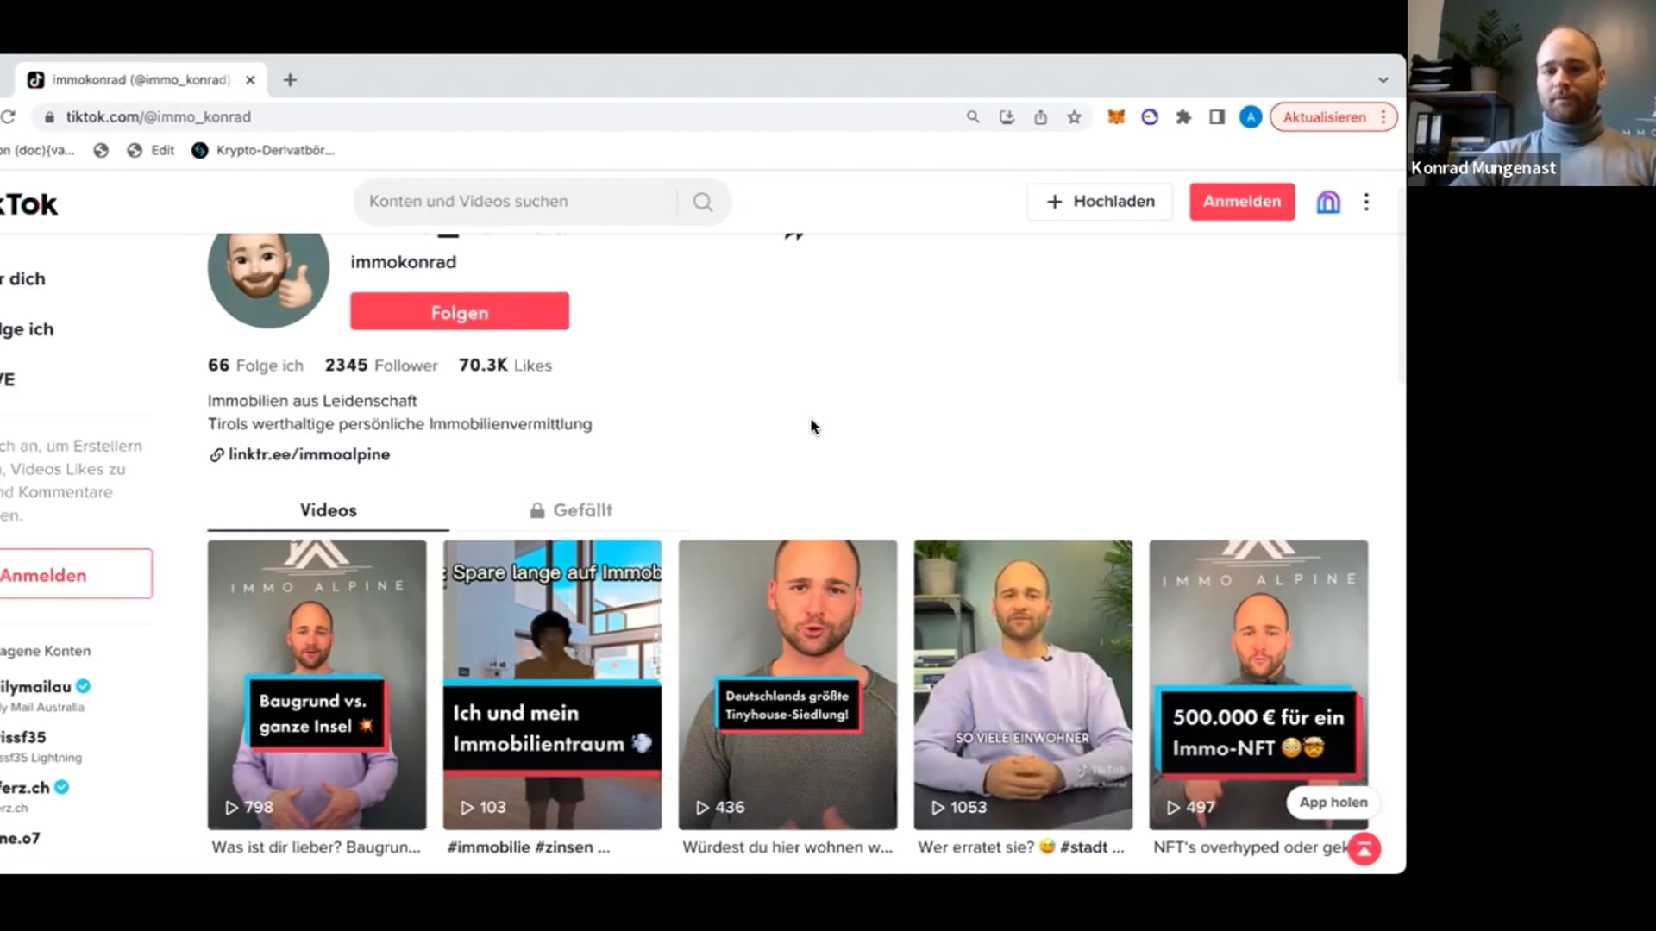Open a new browser tab
Viewport: 1656px width, 931px height.
point(290,79)
